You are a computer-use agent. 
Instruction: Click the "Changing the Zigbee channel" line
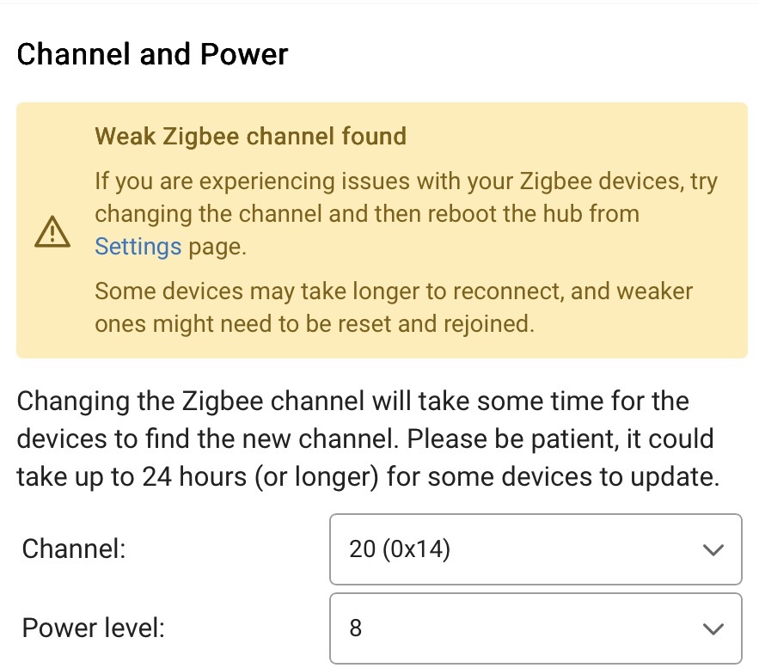coord(352,401)
